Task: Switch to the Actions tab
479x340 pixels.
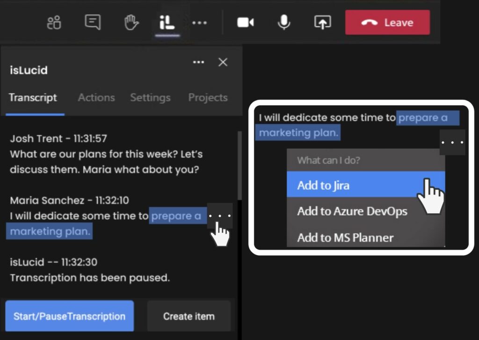Action: click(x=96, y=97)
